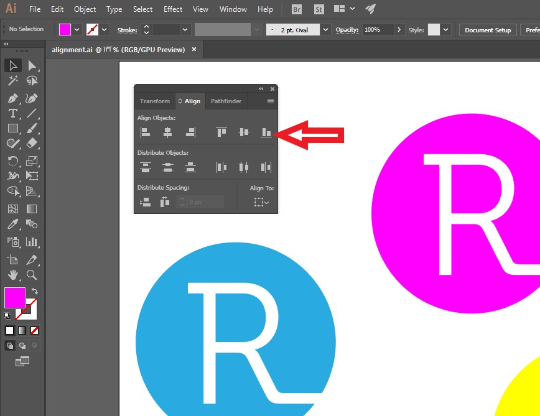Viewport: 540px width, 416px height.
Task: Enable Draw Behind mode
Action: pos(22,346)
